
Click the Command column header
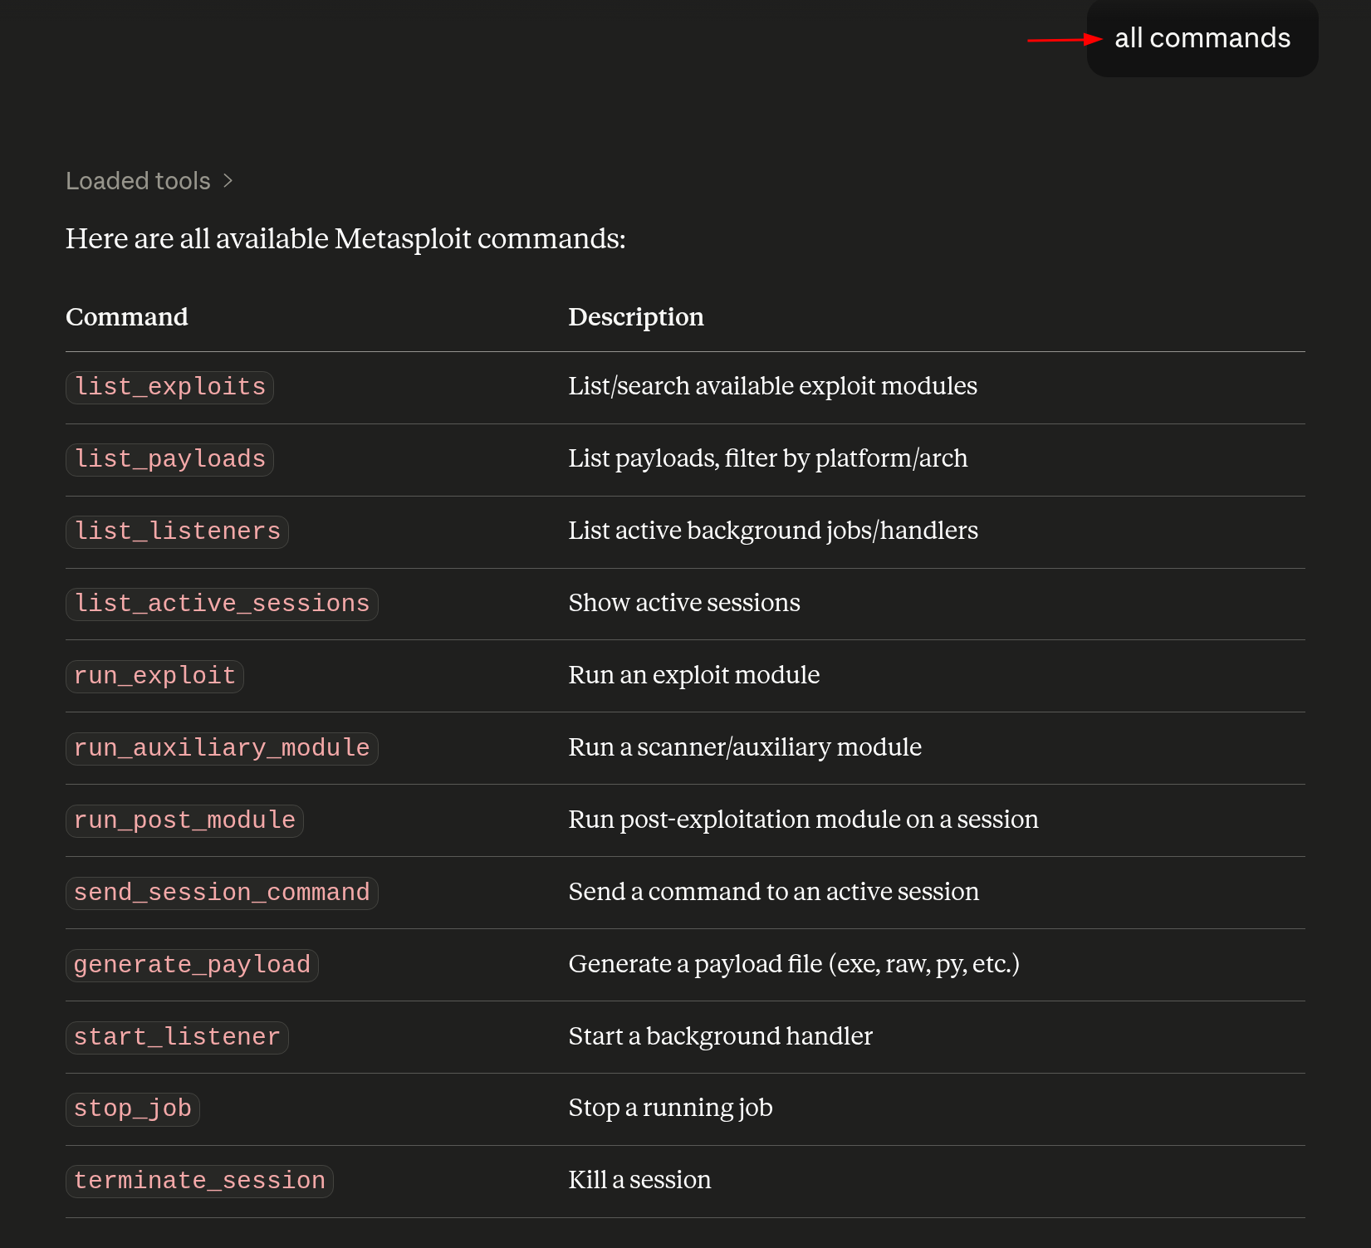click(127, 317)
